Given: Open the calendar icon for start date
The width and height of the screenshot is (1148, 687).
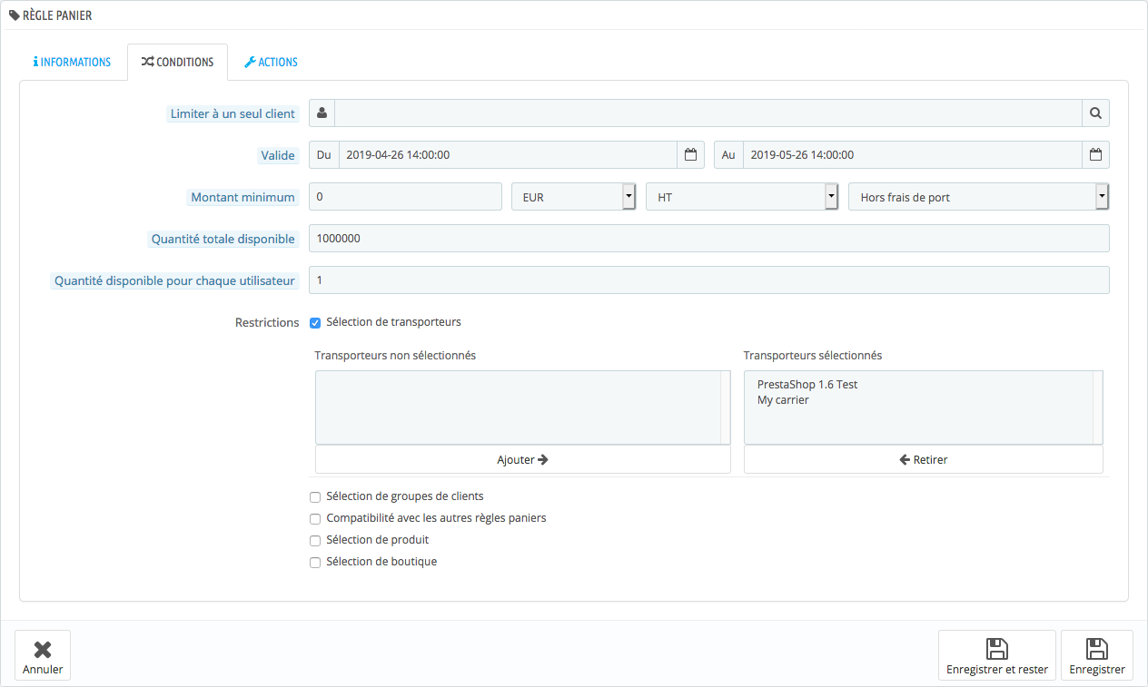Looking at the screenshot, I should click(x=690, y=155).
